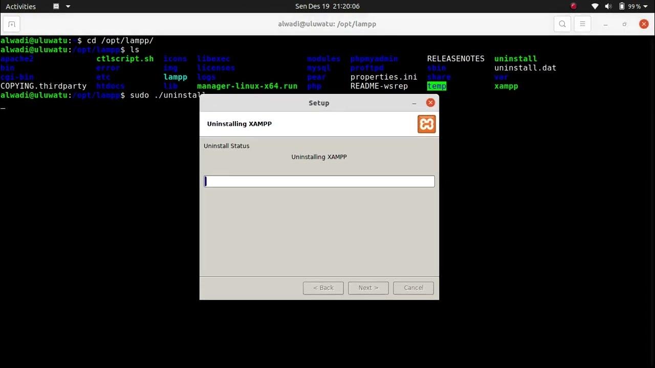Click 'lampp' executable in terminal listing
The image size is (655, 368).
pos(176,77)
